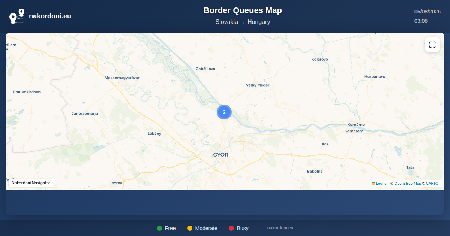Click the GYOR city label on map
Image resolution: width=450 pixels, height=236 pixels.
click(220, 155)
